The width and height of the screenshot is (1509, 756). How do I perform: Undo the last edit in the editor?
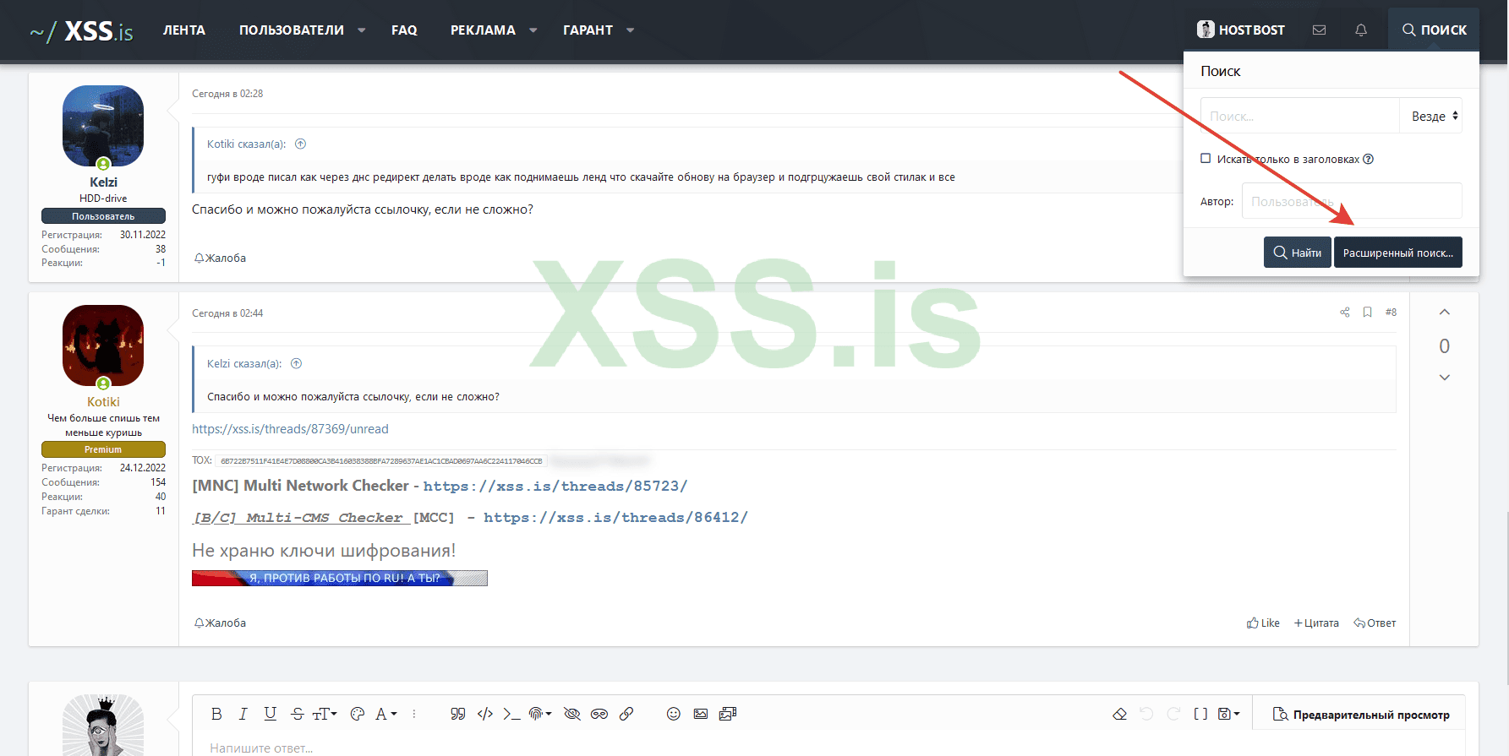tap(1146, 714)
